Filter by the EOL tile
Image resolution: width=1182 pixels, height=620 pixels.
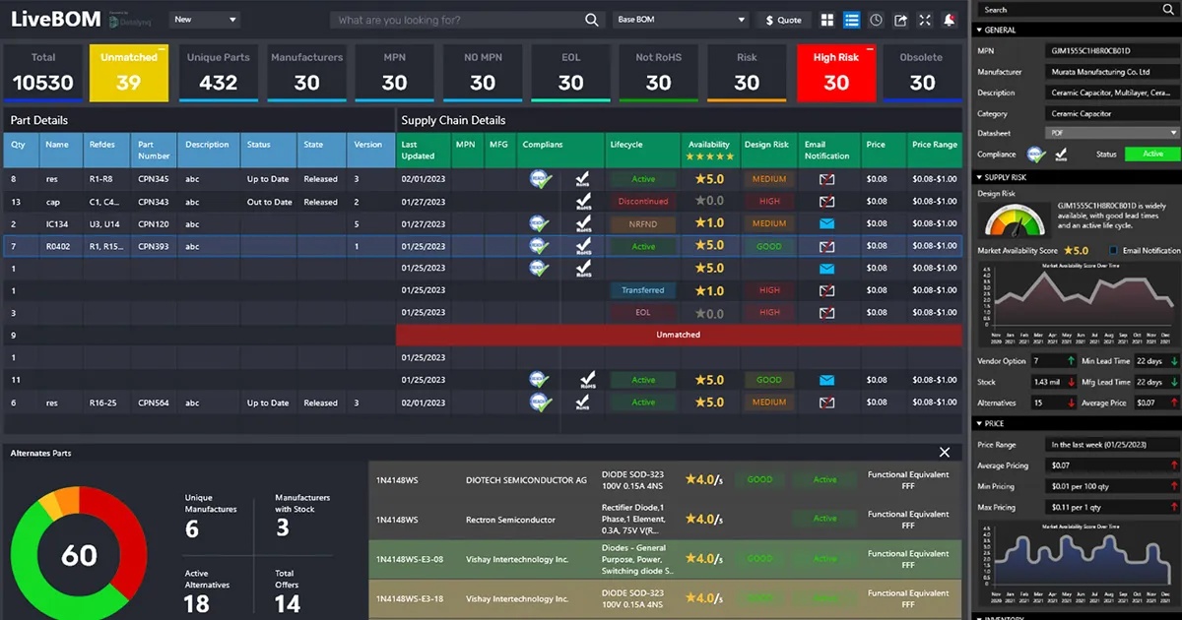[x=570, y=72]
